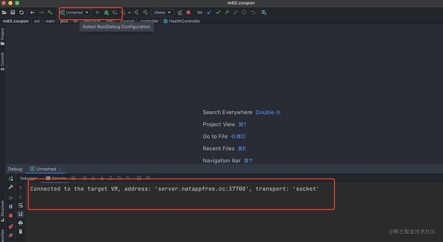The height and width of the screenshot is (242, 443).
Task: Toggle Mute Breakpoints
Action: point(11,235)
